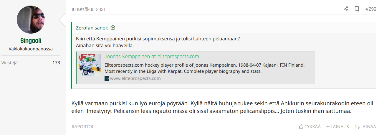The height and width of the screenshot is (135, 379).
Task: Add the post to multi-quote with + LAINAUS
Action: tap(337, 127)
